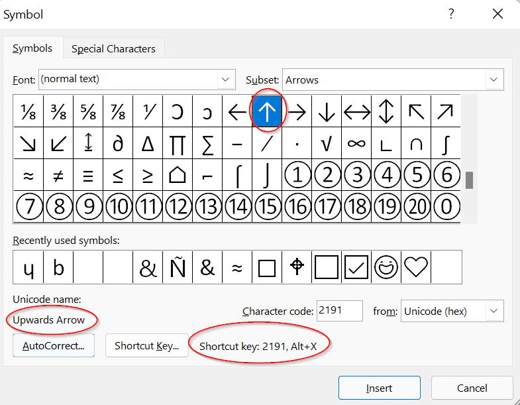Select the square root symbol
The image size is (520, 405).
coord(327,143)
